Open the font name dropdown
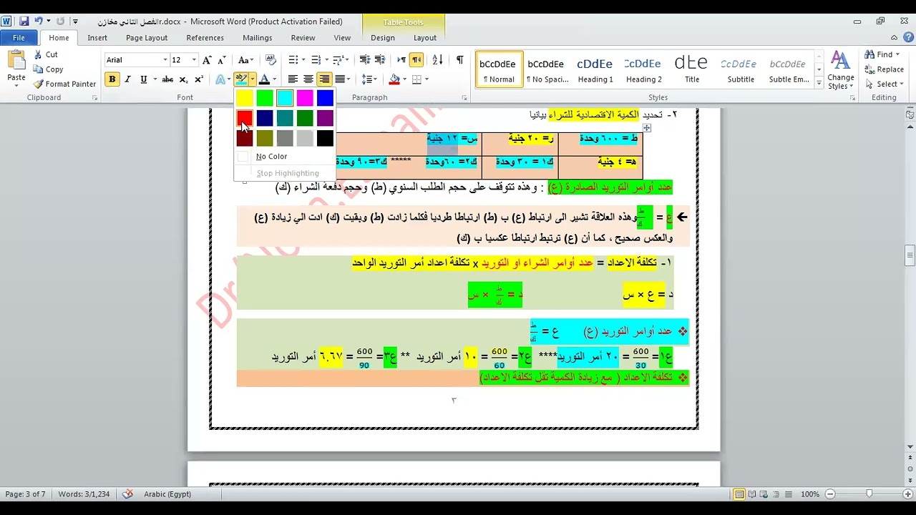The height and width of the screenshot is (515, 916). pyautogui.click(x=165, y=60)
